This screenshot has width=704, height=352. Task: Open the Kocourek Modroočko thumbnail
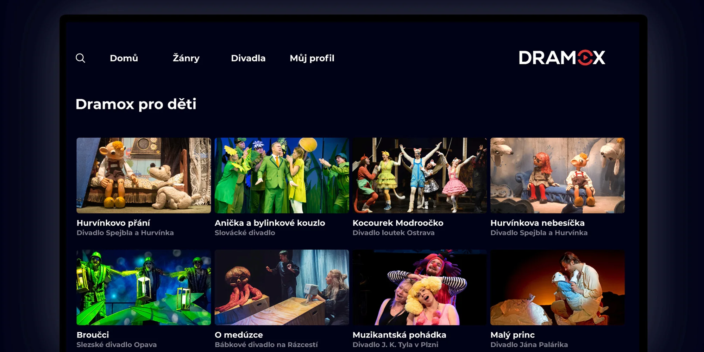point(420,175)
